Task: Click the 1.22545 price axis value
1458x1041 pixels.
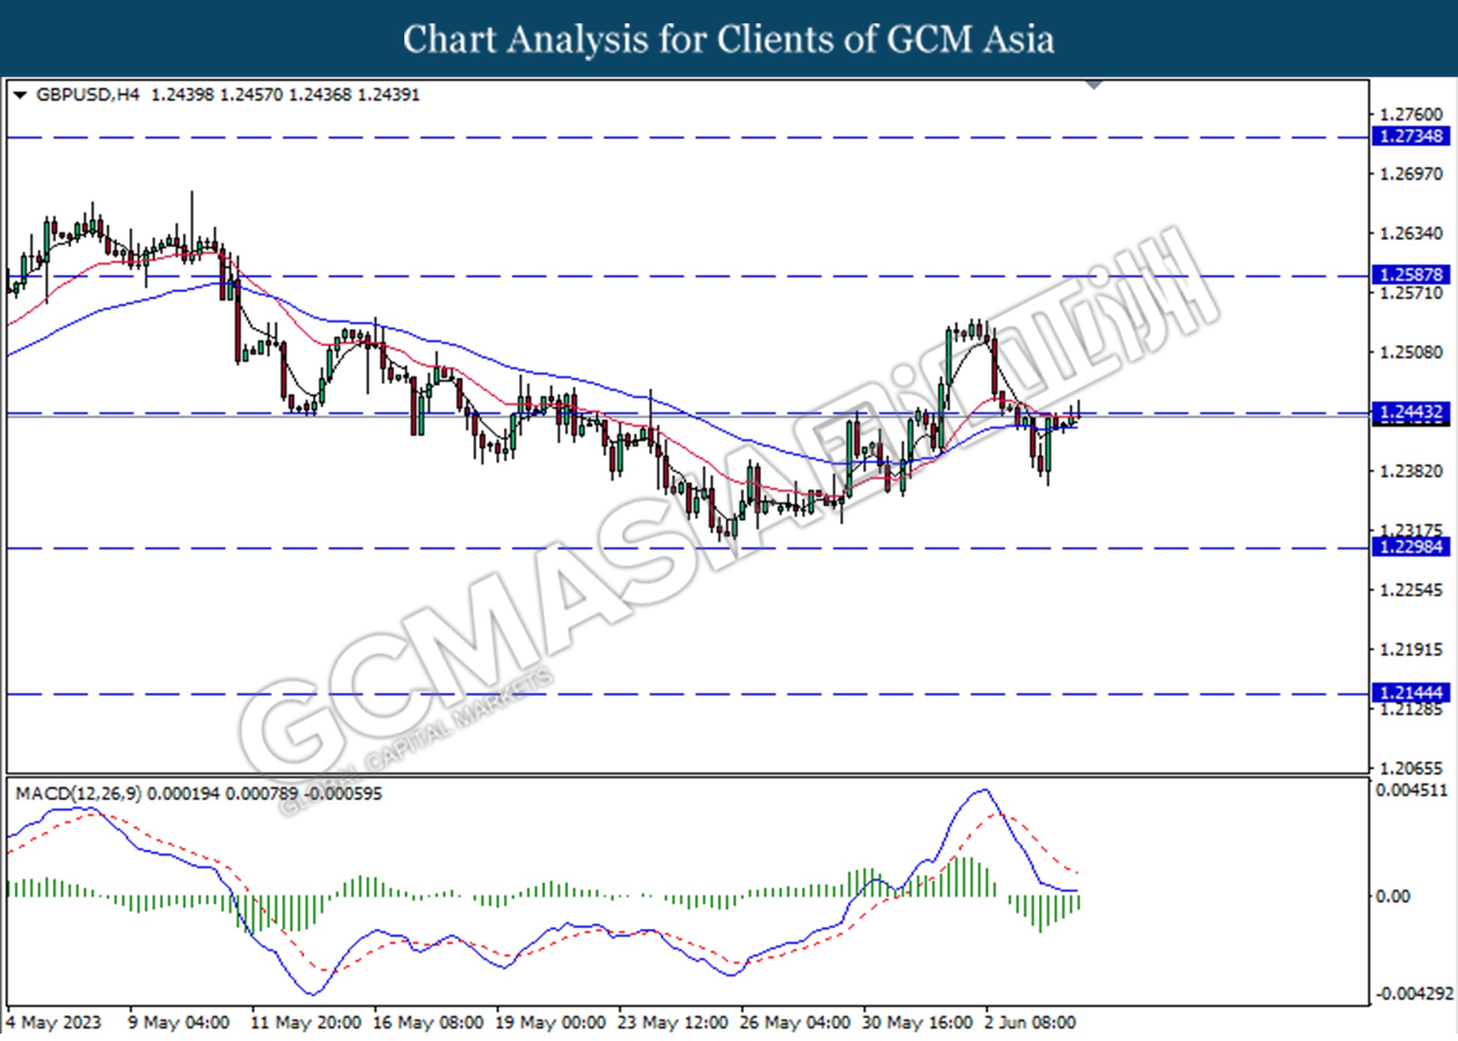Action: pos(1411,590)
